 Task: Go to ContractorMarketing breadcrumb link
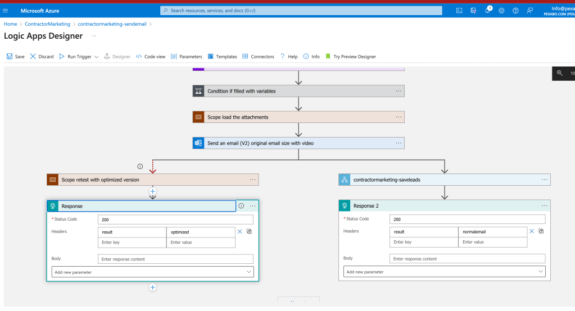[x=47, y=24]
